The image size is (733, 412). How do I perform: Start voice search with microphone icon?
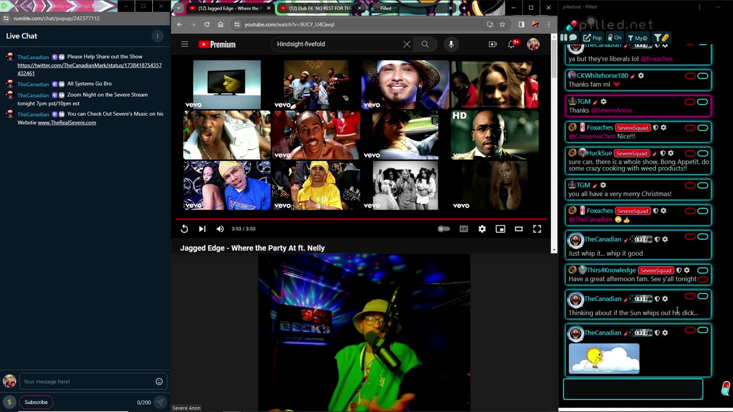coord(451,44)
